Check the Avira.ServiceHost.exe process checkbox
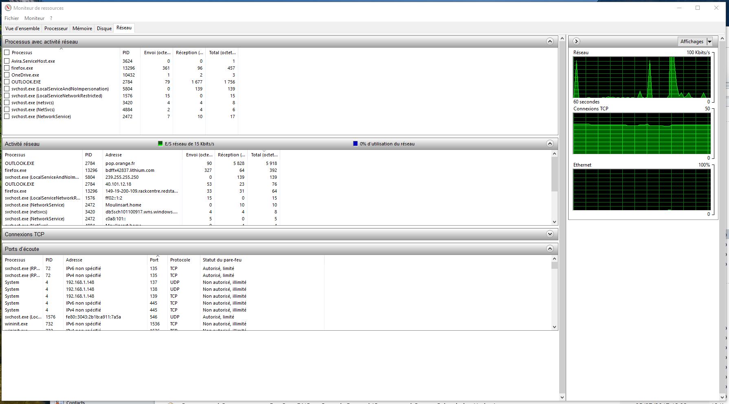Screen dimensions: 729x404 7,61
